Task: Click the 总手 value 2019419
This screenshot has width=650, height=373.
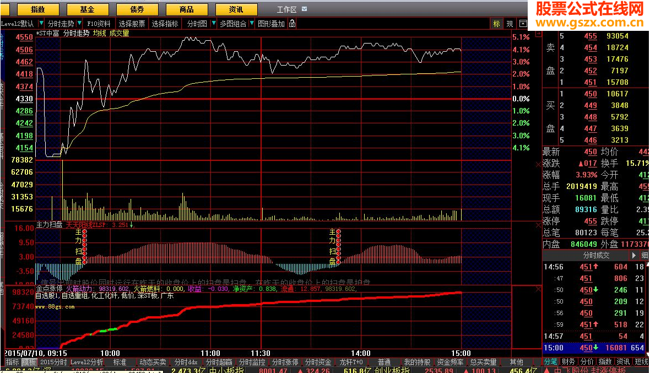Action: (x=582, y=186)
